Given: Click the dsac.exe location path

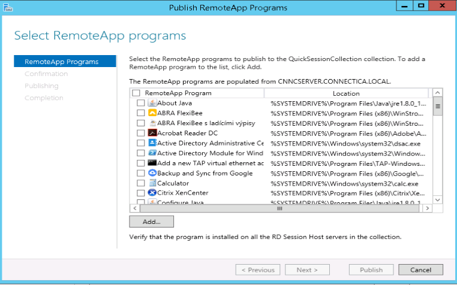Looking at the screenshot, I should (345, 144).
